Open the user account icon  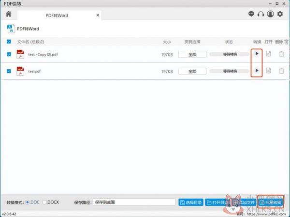[270, 14]
